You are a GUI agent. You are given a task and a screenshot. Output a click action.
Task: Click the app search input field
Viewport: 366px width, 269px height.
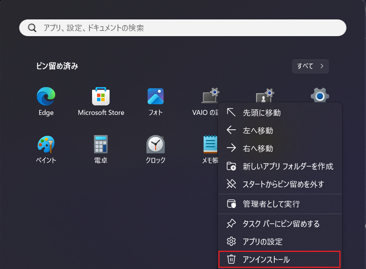click(183, 28)
